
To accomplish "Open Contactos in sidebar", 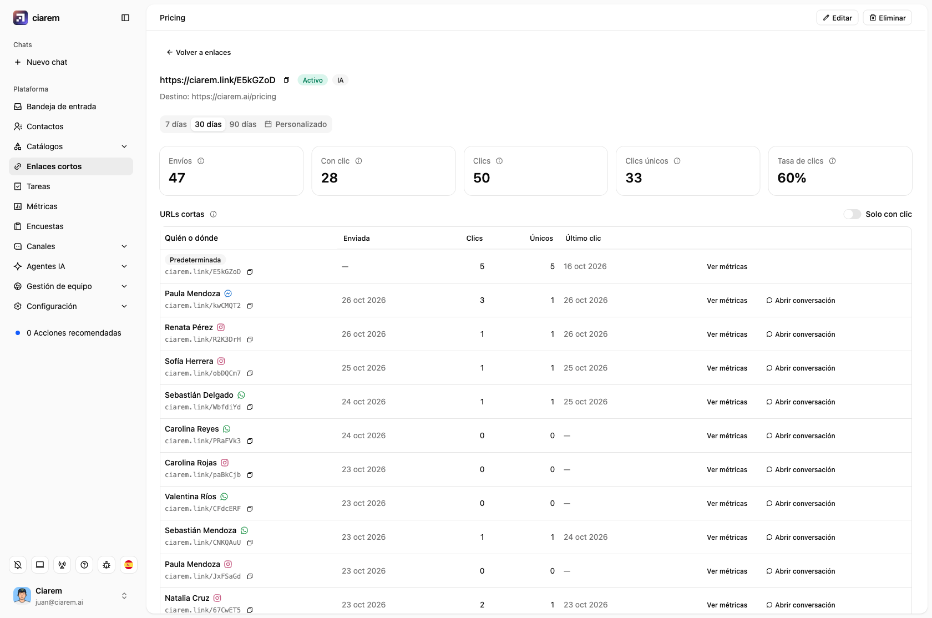I will 71,126.
